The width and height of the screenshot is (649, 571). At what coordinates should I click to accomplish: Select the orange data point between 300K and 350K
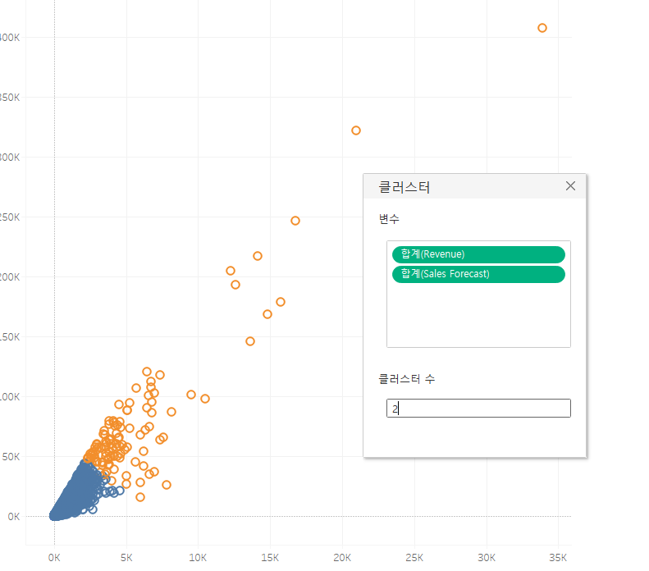tap(356, 130)
